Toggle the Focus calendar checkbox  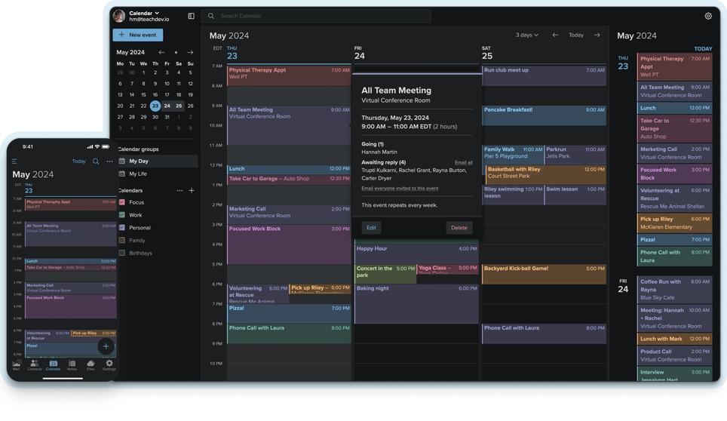click(122, 202)
